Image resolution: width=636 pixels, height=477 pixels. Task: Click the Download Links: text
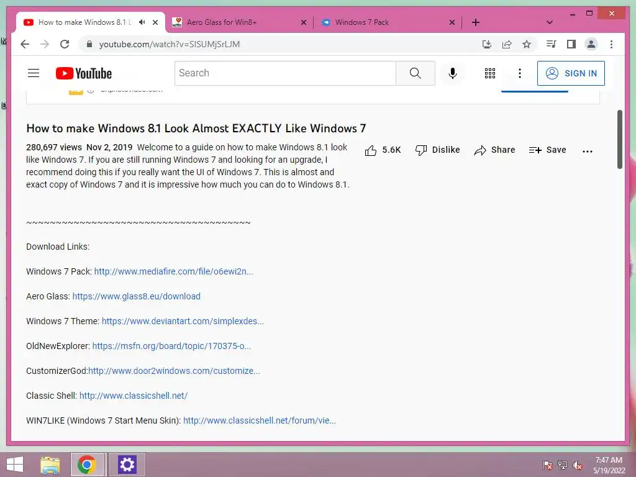click(58, 247)
